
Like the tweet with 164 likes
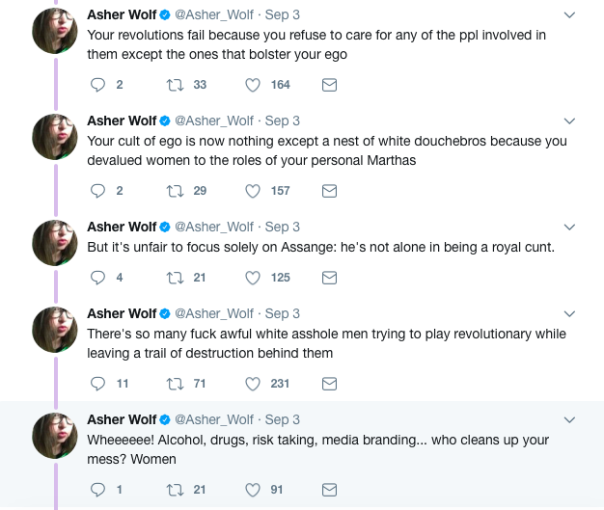point(253,85)
